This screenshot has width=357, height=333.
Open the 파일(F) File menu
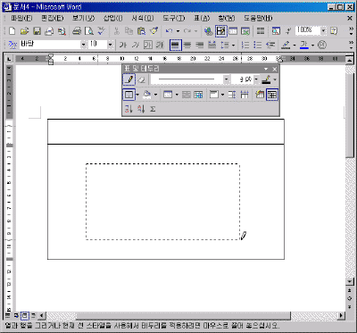pos(21,19)
